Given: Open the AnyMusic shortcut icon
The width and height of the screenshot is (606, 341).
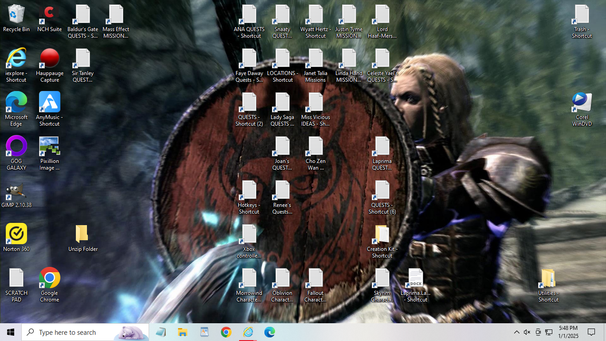Looking at the screenshot, I should (50, 109).
